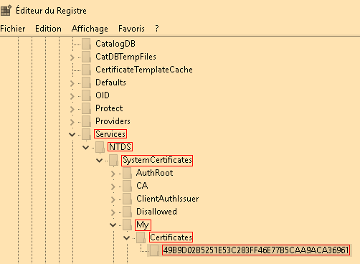Expand the ClientAuthIssuer key
Viewport: 360px width, 264px height.
[113, 199]
